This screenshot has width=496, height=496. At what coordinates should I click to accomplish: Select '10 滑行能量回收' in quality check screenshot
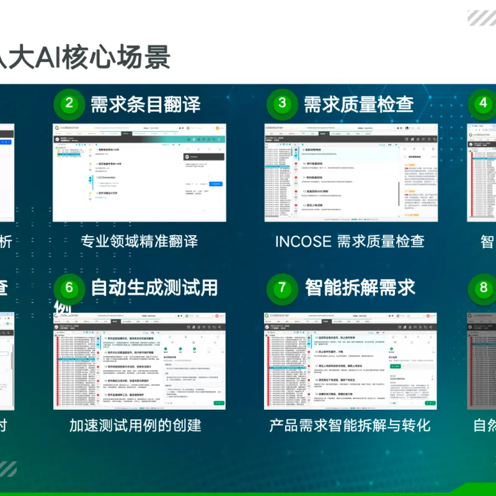tap(312, 164)
